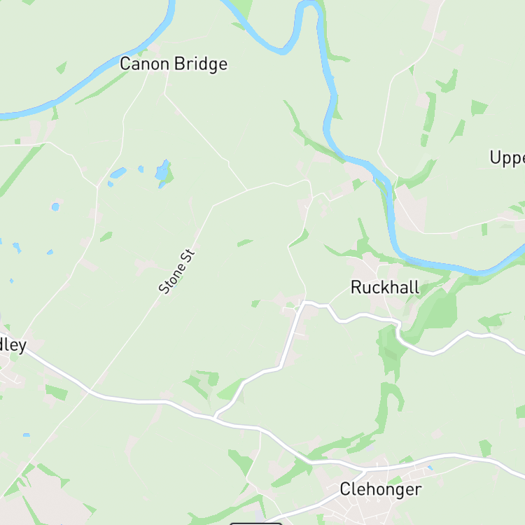The width and height of the screenshot is (525, 525).
Task: Click the tiny pond in the lower left
Action: pyautogui.click(x=27, y=435)
